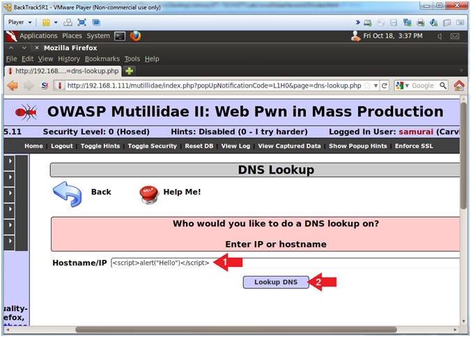Reload the page with refresh icon
This screenshot has height=337, width=471.
[x=384, y=85]
